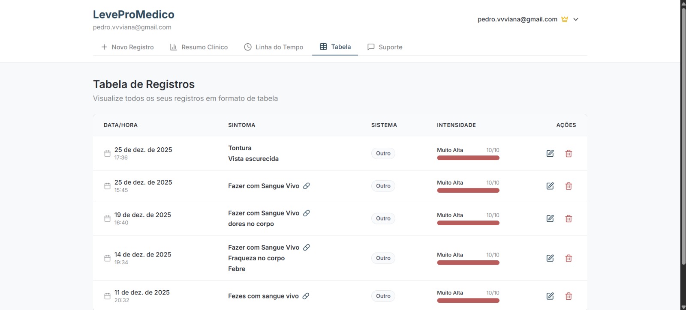Open the Novo Registro tab
The image size is (686, 310).
(127, 47)
